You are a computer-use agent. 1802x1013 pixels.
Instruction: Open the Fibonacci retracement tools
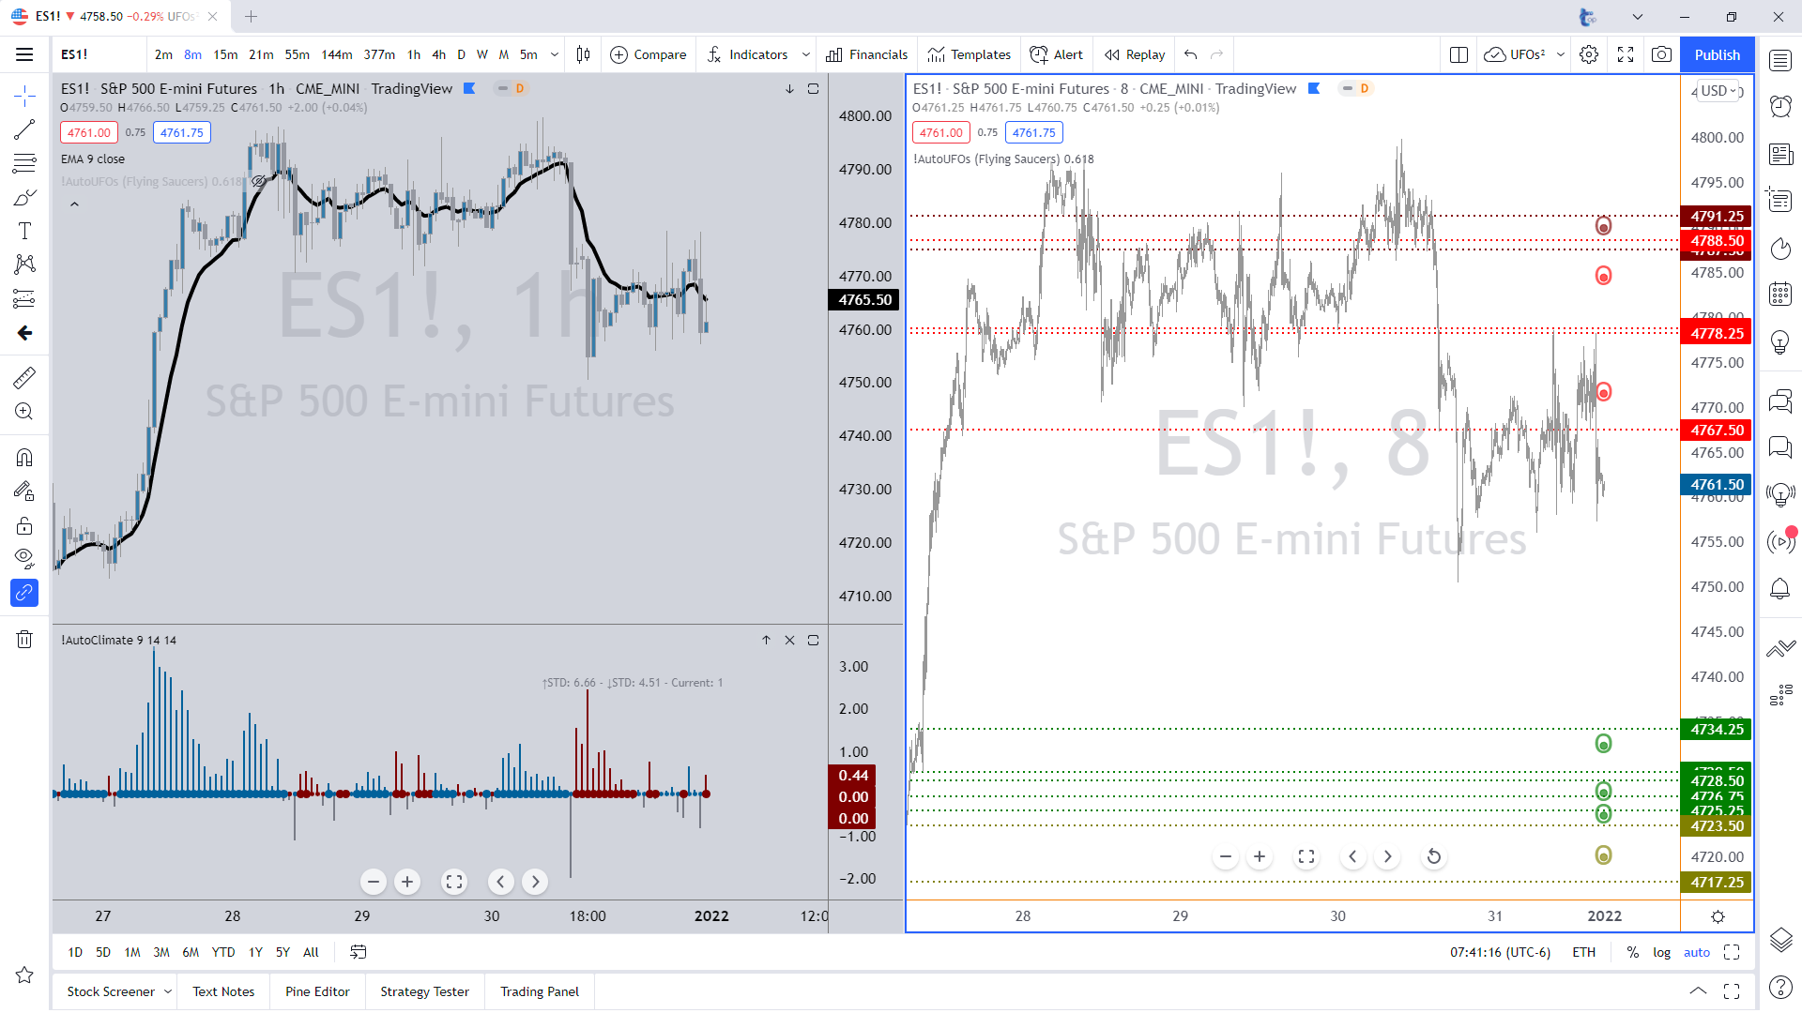coord(24,163)
